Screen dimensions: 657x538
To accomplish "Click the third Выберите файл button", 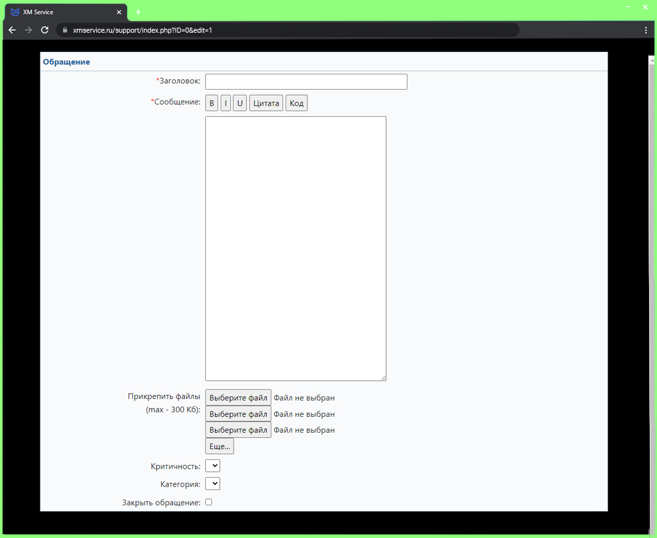I will point(238,430).
